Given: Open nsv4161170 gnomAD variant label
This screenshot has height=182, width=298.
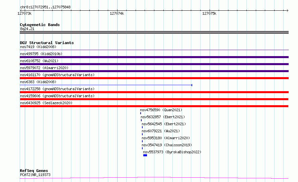Looking at the screenshot, I should (57, 75).
